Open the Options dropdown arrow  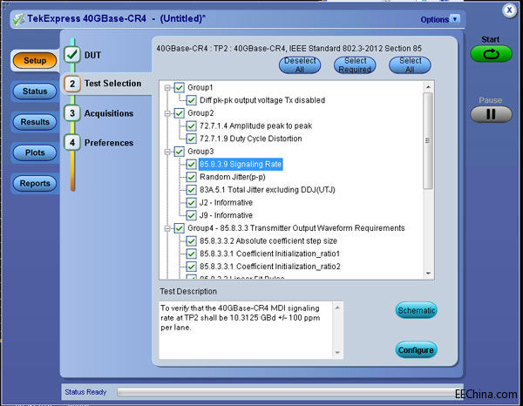(455, 19)
